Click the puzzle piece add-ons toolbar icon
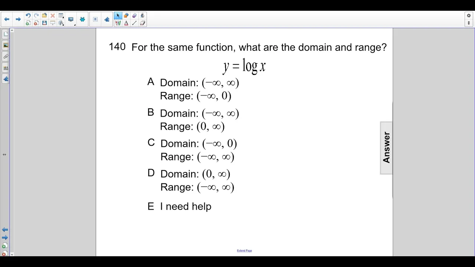 [x=107, y=19]
